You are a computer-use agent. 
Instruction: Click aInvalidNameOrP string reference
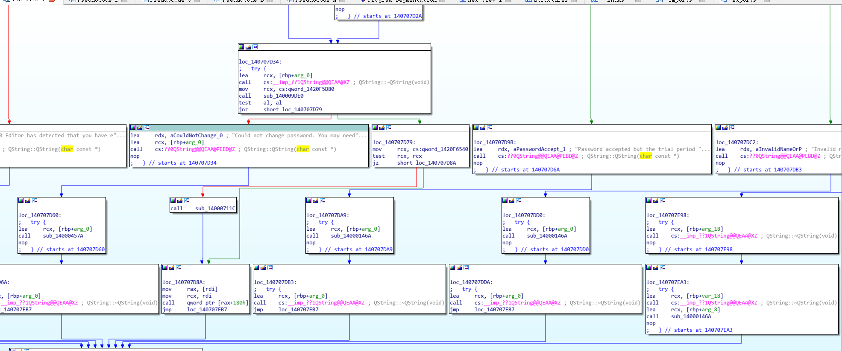tap(778, 149)
